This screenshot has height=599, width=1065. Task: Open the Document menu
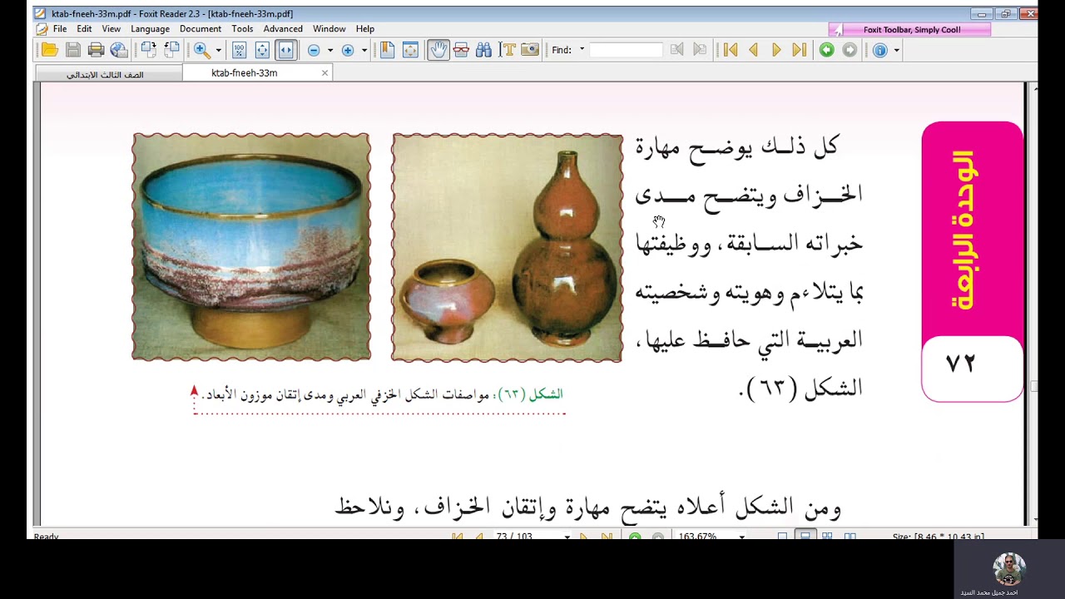pos(201,28)
